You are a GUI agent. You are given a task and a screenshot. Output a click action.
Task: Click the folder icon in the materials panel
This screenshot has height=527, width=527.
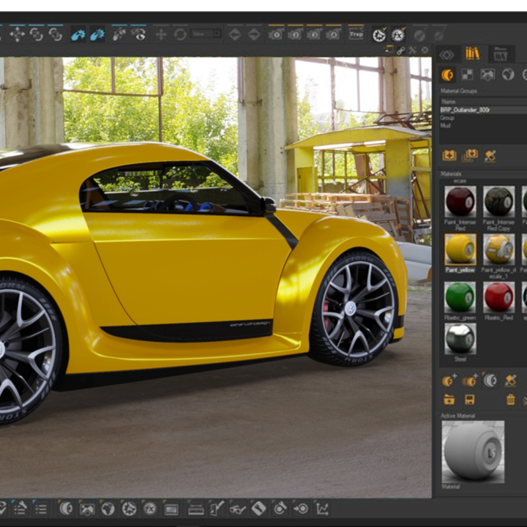(x=449, y=400)
